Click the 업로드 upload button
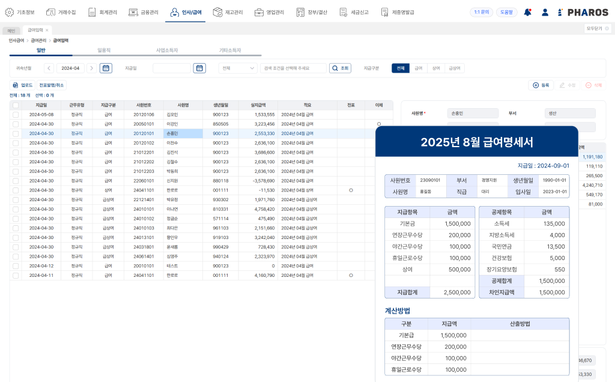This screenshot has width=615, height=382. click(x=22, y=85)
